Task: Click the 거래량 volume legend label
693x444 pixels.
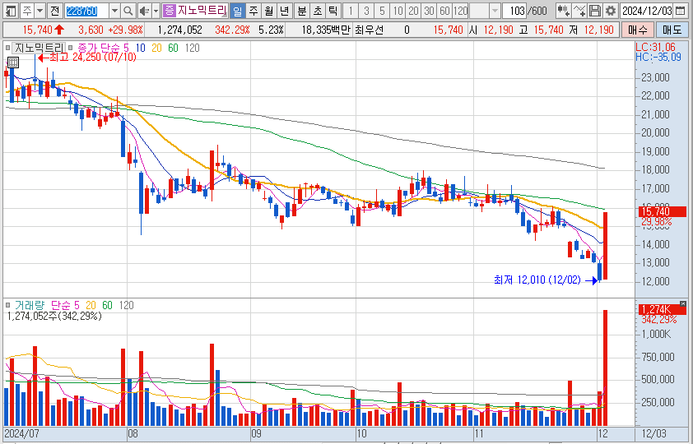Action: 30,305
